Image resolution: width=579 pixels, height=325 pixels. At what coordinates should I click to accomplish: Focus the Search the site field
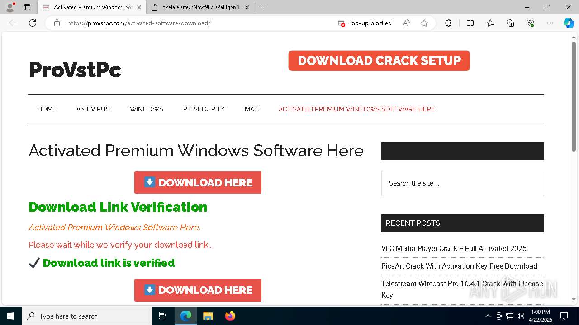(462, 183)
